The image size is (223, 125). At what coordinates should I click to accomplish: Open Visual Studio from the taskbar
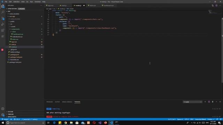point(100,123)
